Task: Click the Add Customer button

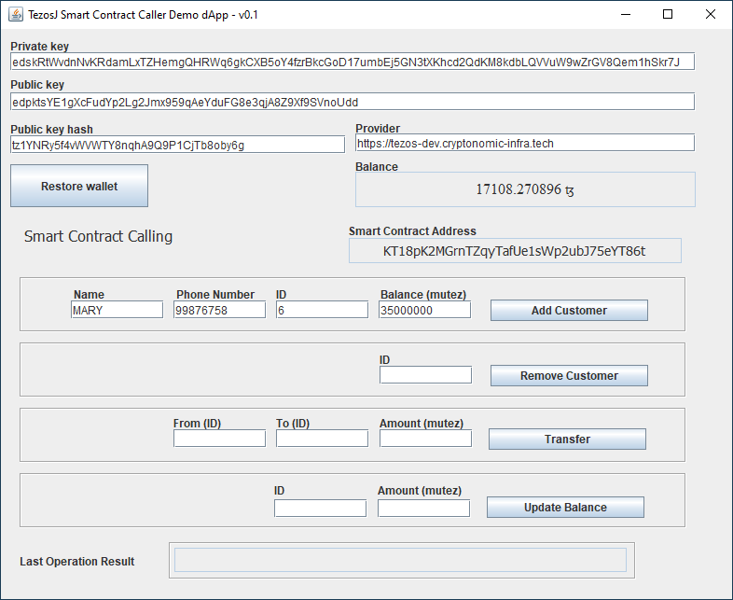Action: click(x=569, y=310)
